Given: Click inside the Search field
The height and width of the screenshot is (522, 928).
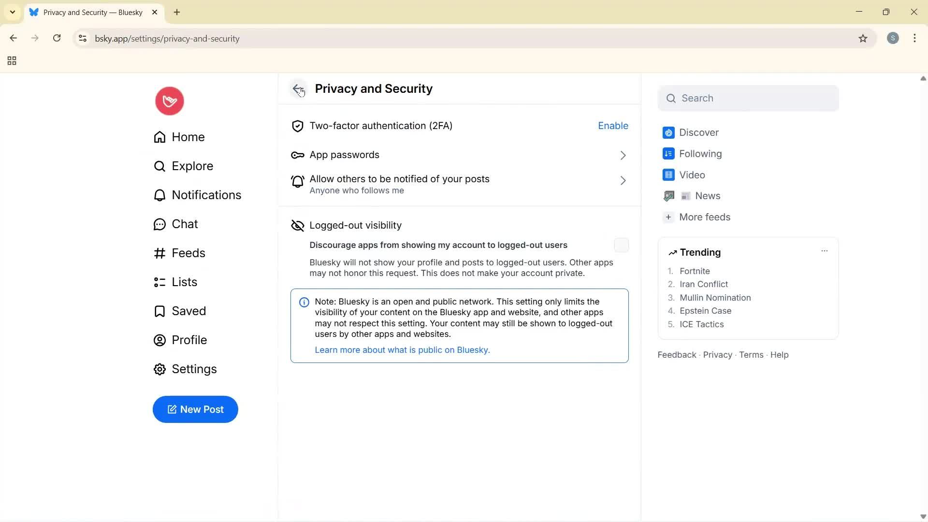Looking at the screenshot, I should (x=748, y=98).
